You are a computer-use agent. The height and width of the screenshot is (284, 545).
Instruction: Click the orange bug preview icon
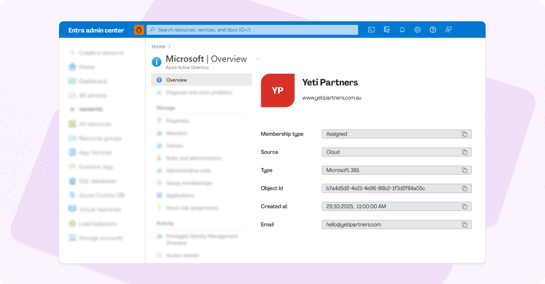click(x=139, y=30)
